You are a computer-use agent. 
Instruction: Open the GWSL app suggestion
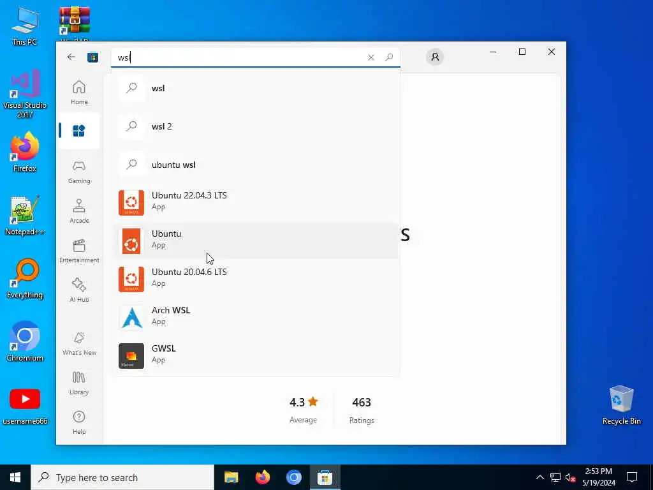pyautogui.click(x=256, y=356)
